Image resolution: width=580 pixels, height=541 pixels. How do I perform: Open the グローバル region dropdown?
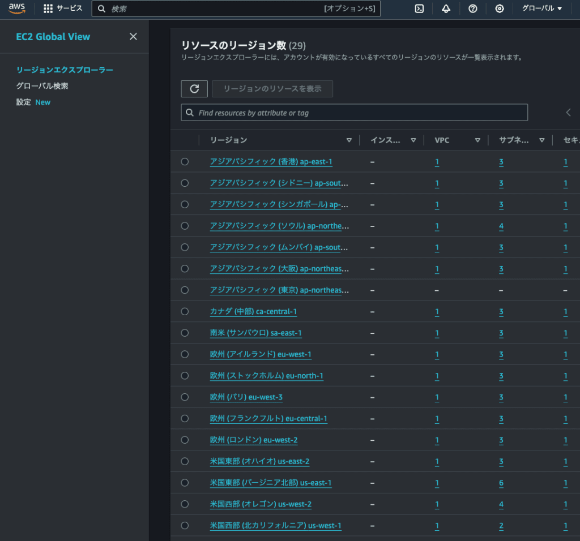(x=542, y=8)
